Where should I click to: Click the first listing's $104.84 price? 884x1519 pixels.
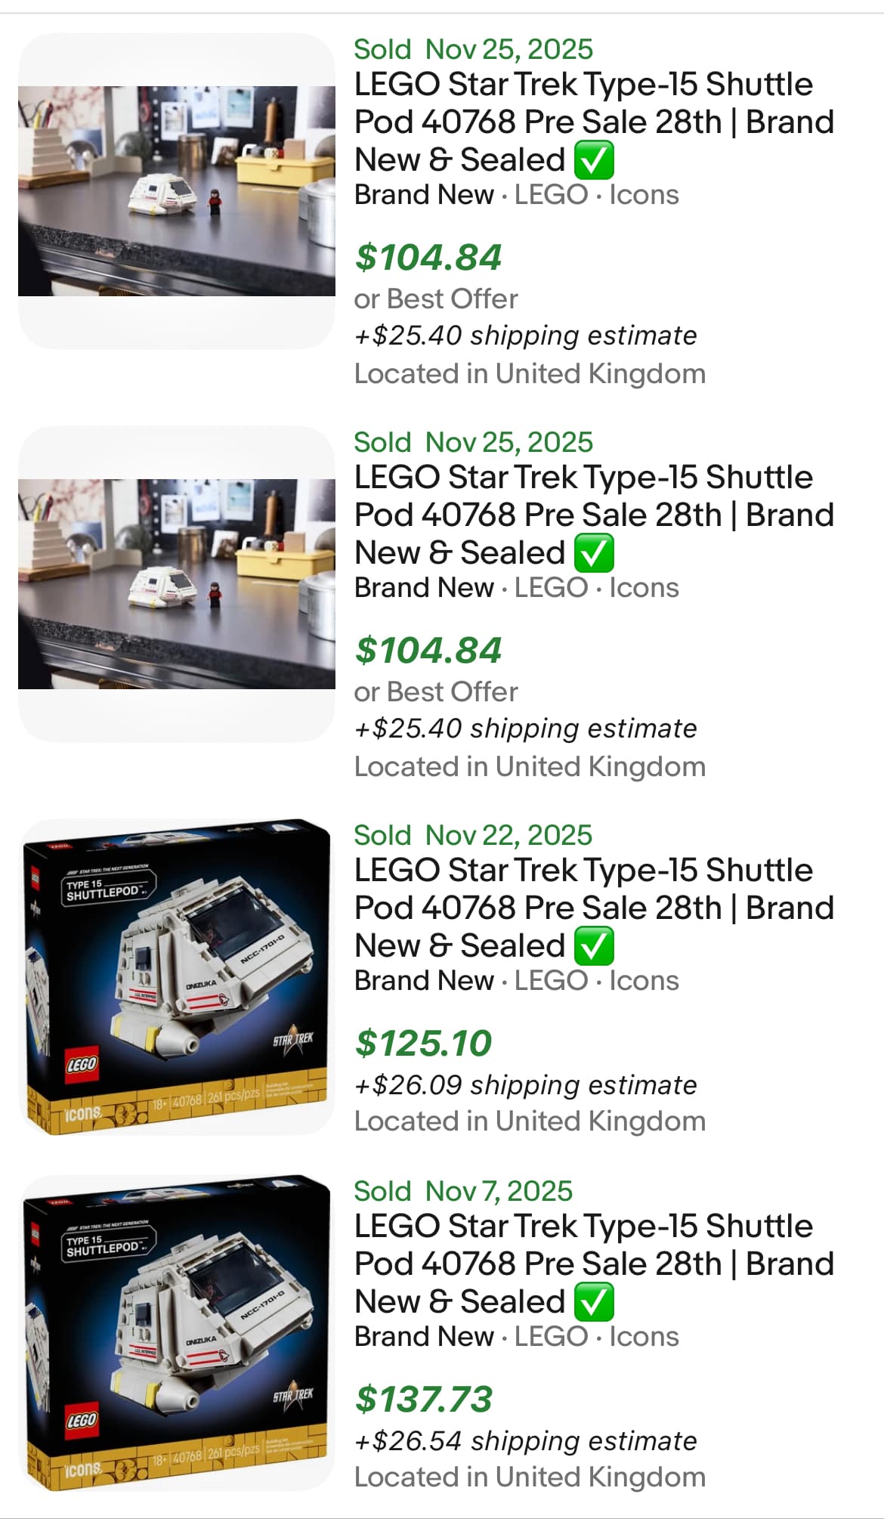tap(428, 258)
